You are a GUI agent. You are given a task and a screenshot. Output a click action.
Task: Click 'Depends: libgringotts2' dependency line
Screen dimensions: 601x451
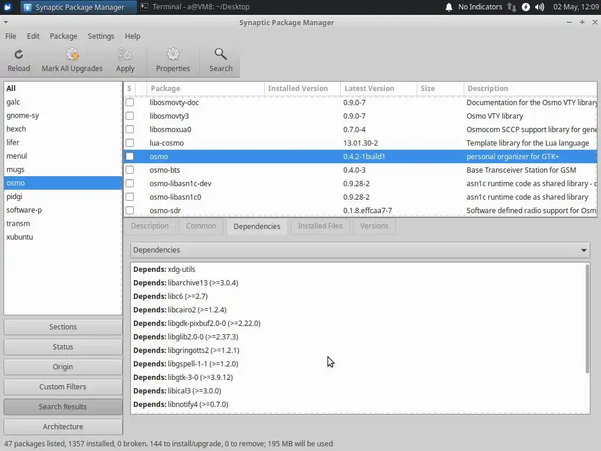pos(186,351)
